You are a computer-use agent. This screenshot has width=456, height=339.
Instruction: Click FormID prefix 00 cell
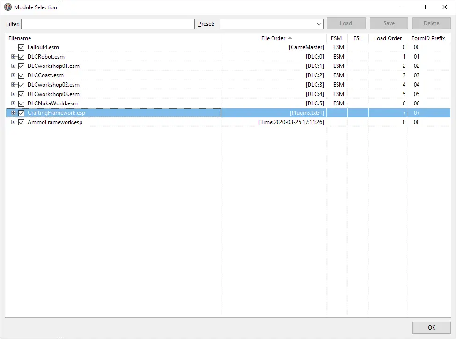click(417, 47)
